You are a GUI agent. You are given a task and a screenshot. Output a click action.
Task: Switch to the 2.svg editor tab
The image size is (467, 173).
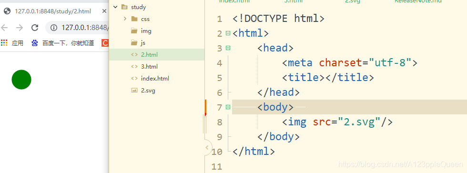(353, 1)
